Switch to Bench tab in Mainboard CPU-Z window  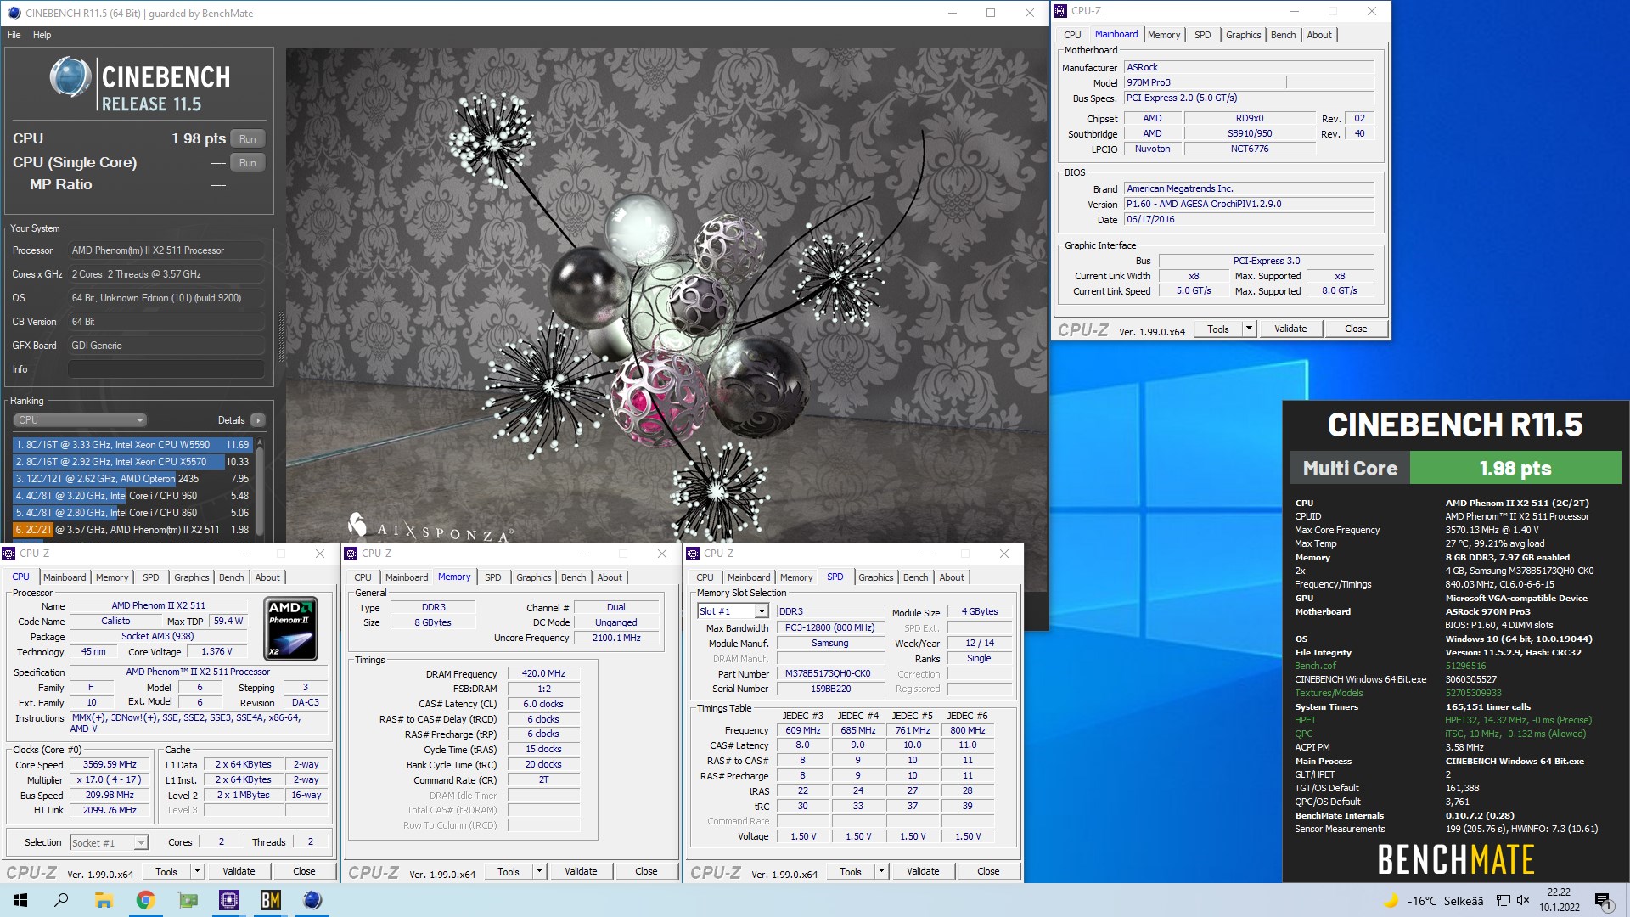tap(1283, 35)
